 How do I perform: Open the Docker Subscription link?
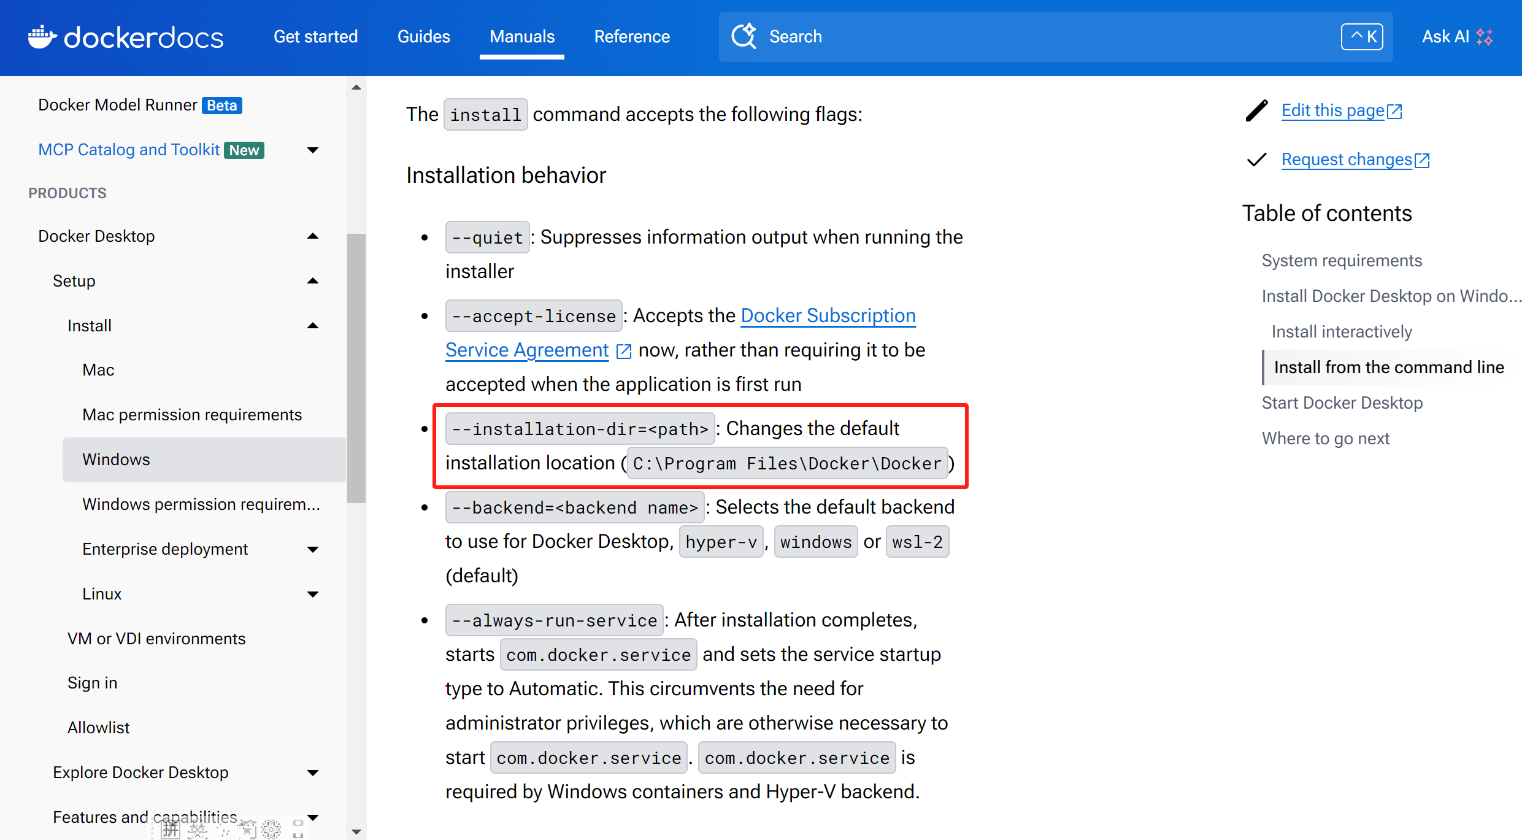(x=828, y=315)
